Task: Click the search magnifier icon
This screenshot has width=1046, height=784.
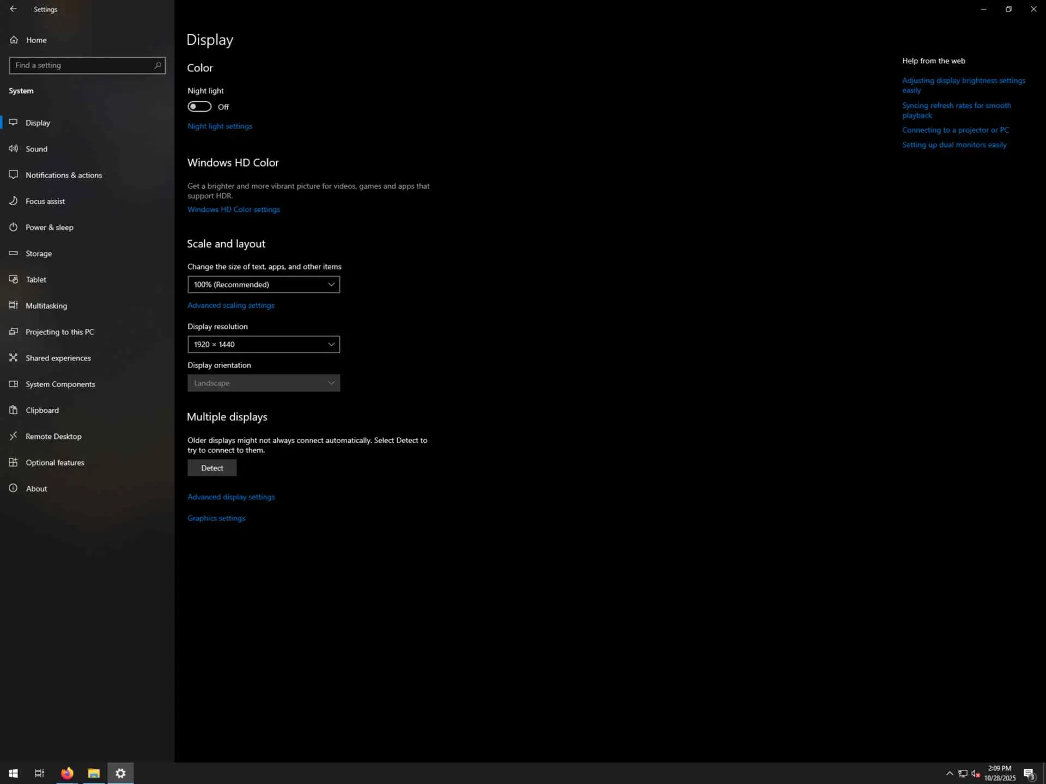Action: coord(157,65)
